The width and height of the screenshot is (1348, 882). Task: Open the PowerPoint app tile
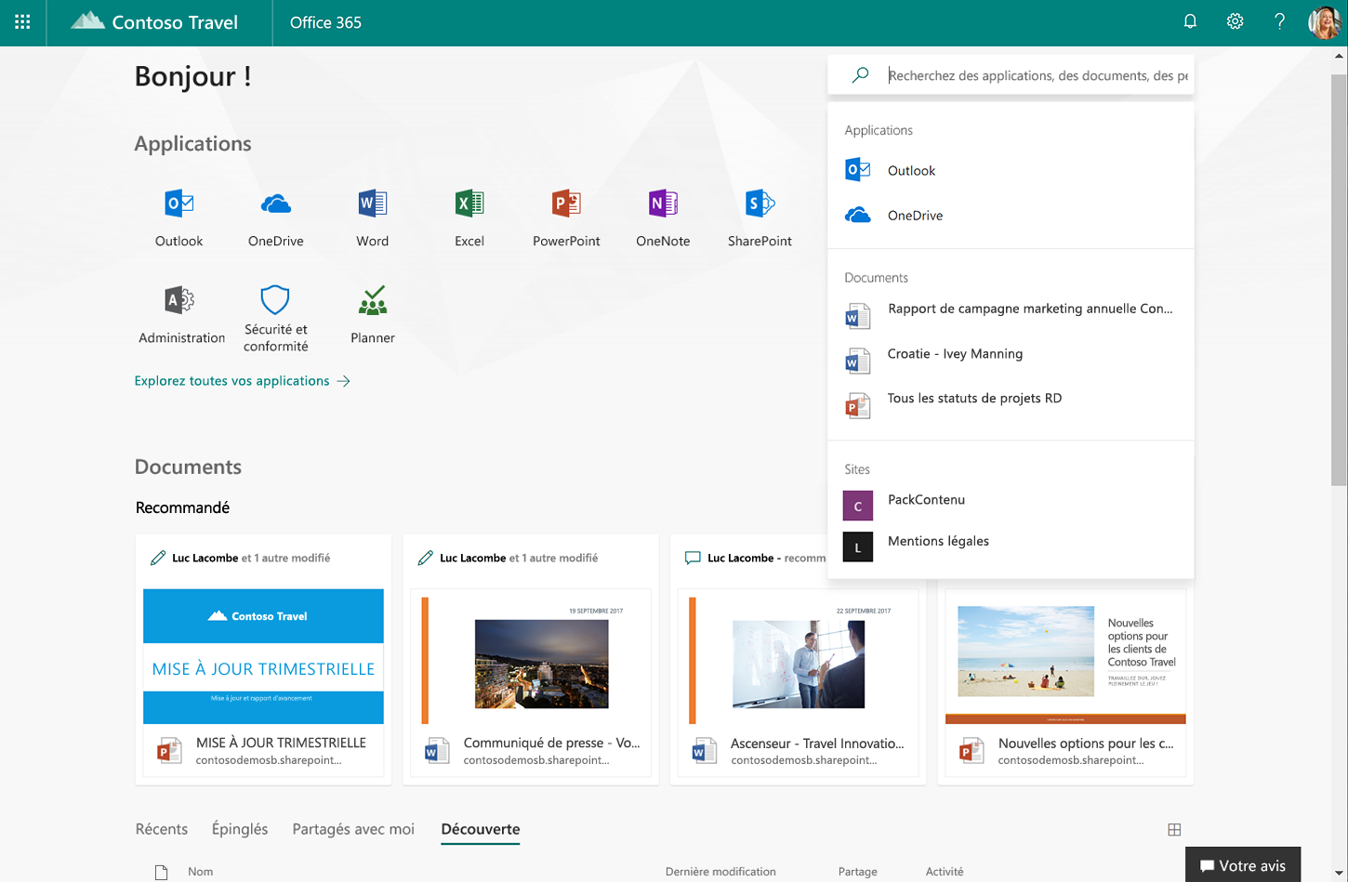566,217
